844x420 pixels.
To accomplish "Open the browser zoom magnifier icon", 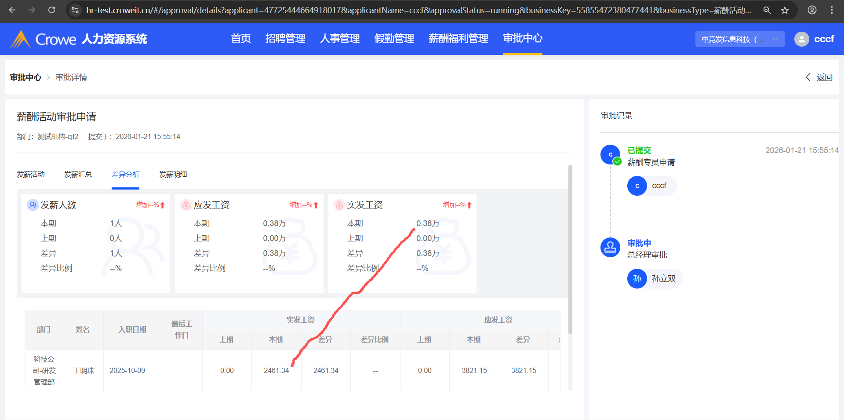I will [x=767, y=10].
